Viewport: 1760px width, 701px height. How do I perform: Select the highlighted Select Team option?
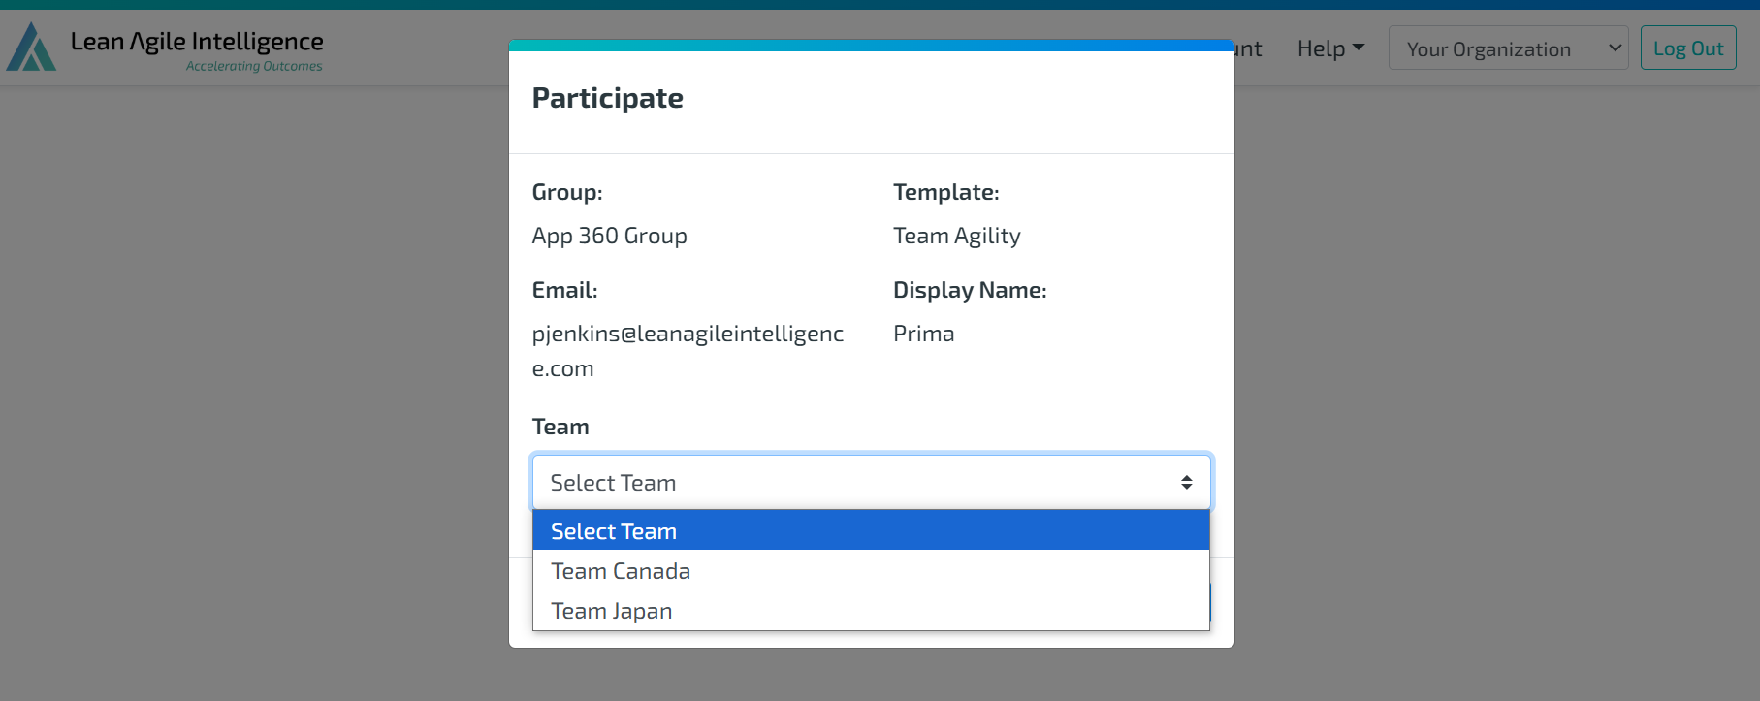click(x=871, y=530)
